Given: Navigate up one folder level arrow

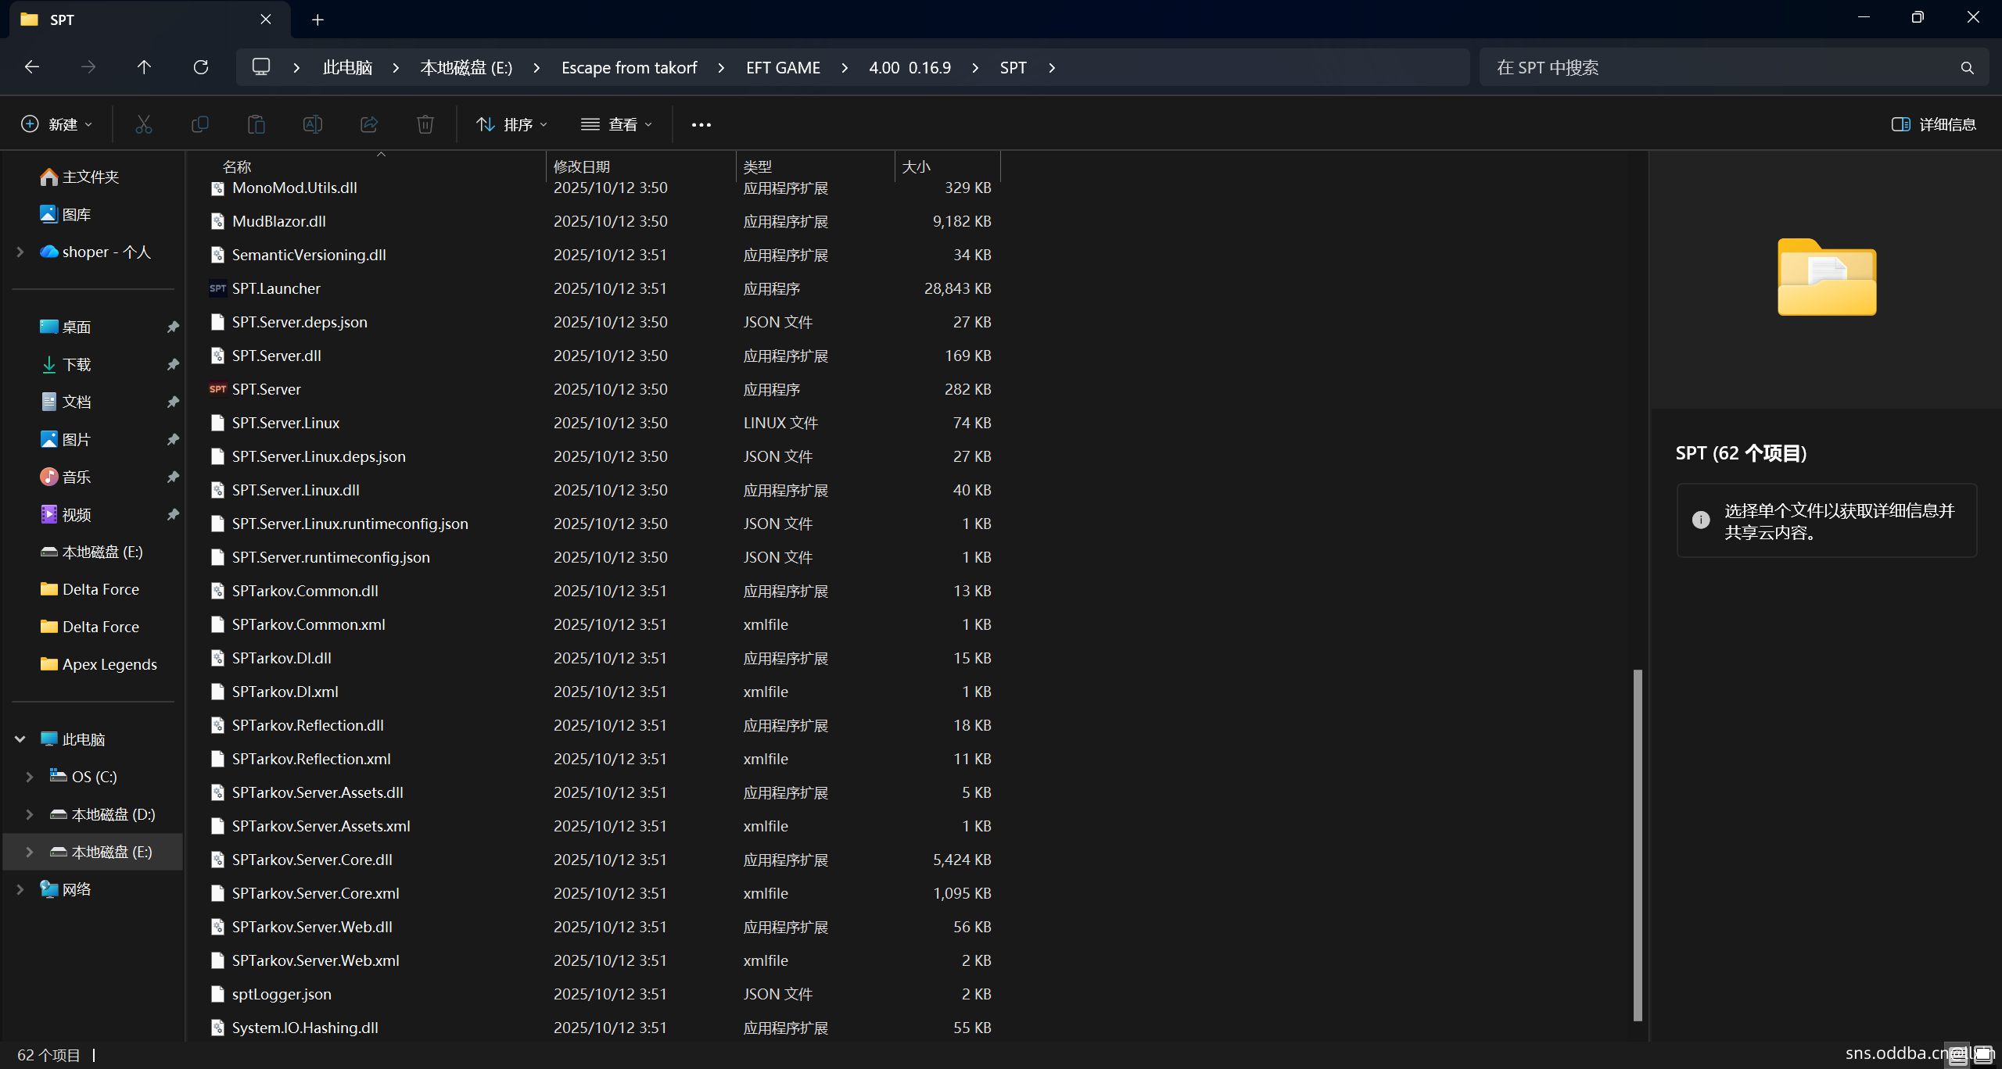Looking at the screenshot, I should pyautogui.click(x=144, y=67).
